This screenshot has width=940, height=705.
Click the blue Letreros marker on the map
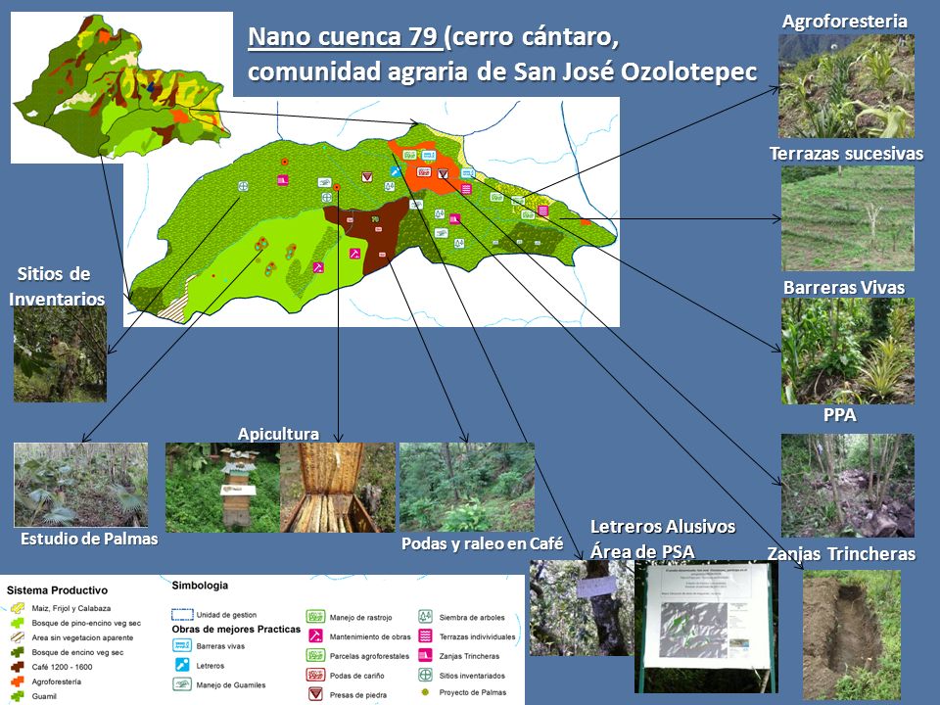395,172
